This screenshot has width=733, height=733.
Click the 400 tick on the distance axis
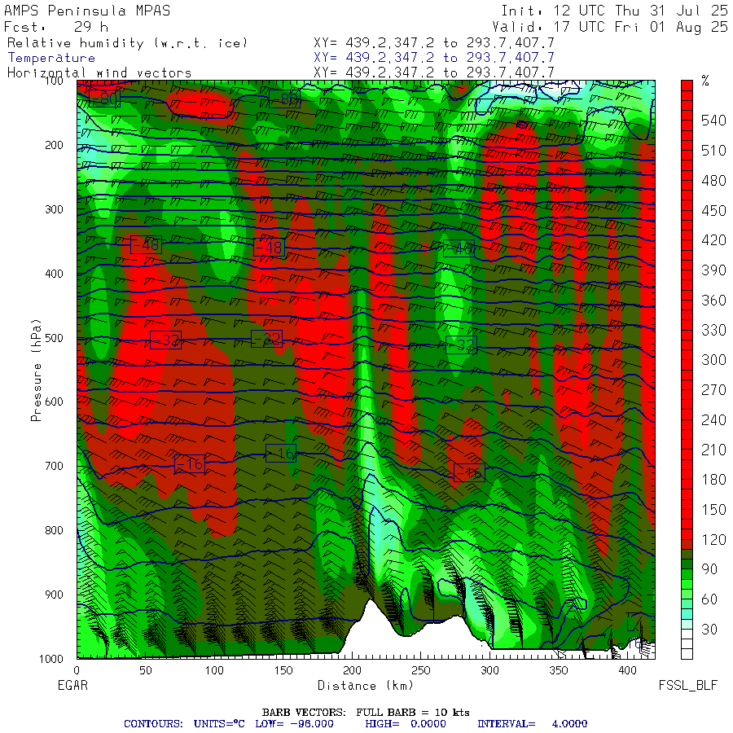(627, 670)
